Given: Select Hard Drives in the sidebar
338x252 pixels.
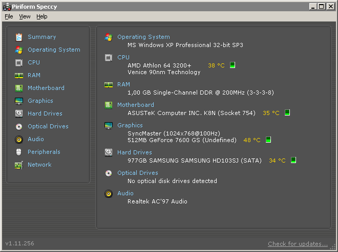Looking at the screenshot, I should (45, 113).
